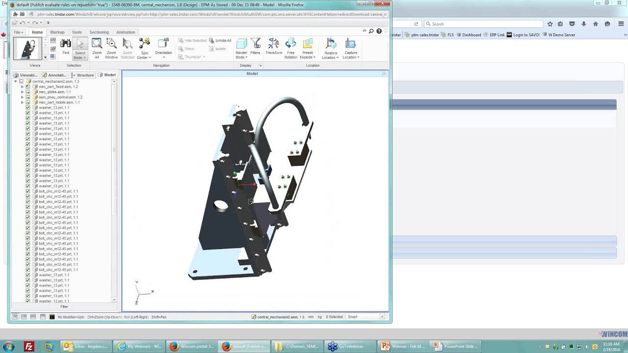The height and width of the screenshot is (353, 628).
Task: Click in the Firefox Search field
Action: click(x=483, y=24)
